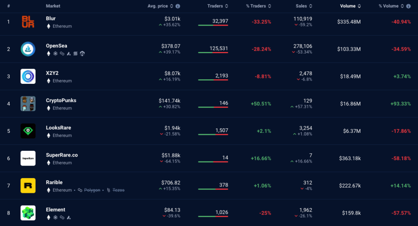Click the SuperRare.co logo
This screenshot has width=418, height=226.
[28, 158]
